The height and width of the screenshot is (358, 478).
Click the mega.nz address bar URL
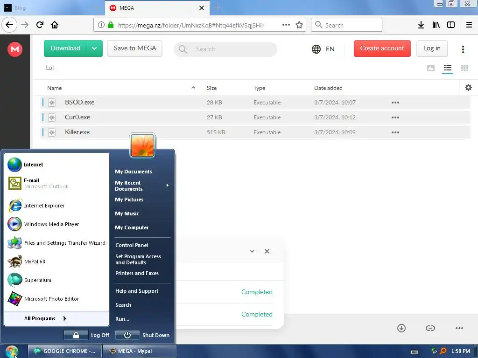click(191, 25)
